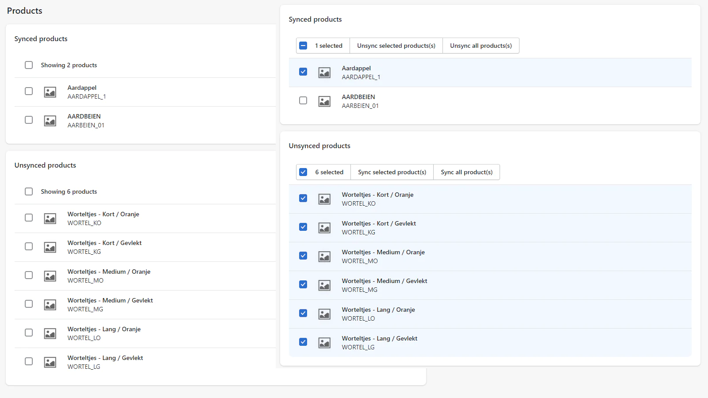Check the 'Showing 2 products' select-all checkbox
Image resolution: width=708 pixels, height=398 pixels.
coord(29,65)
